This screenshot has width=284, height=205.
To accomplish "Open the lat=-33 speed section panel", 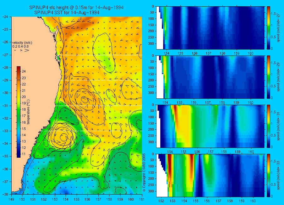I will click(210, 175).
